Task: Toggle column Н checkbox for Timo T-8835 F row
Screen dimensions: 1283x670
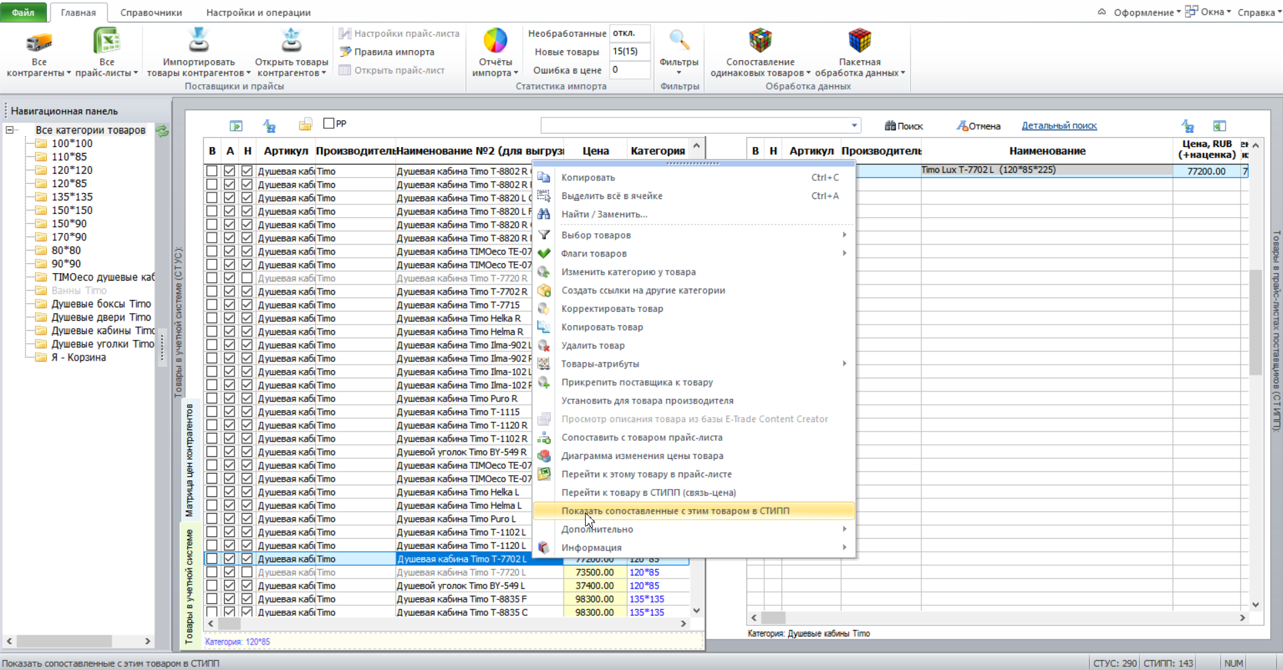Action: 247,599
